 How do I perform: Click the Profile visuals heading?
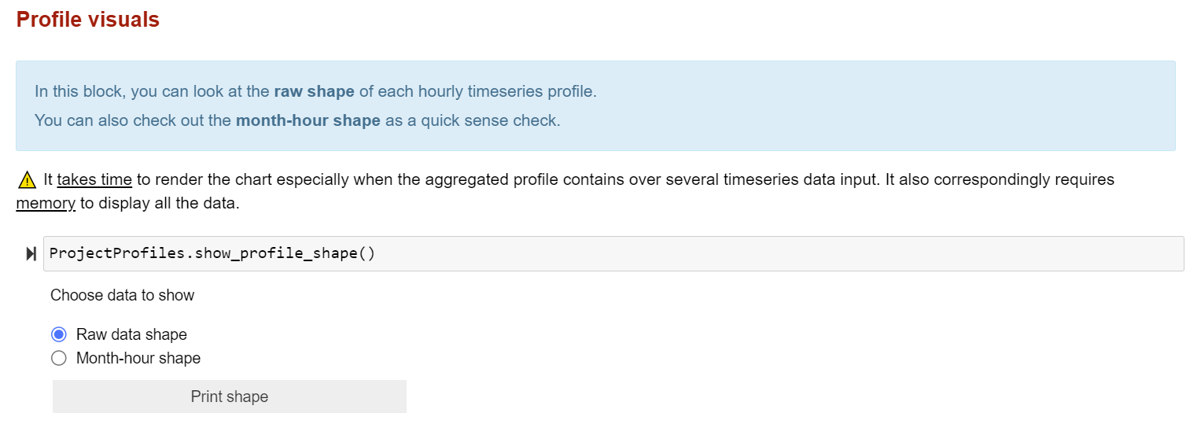click(88, 20)
